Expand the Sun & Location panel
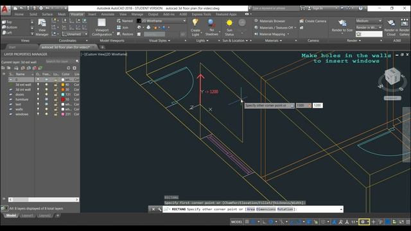 (235, 40)
